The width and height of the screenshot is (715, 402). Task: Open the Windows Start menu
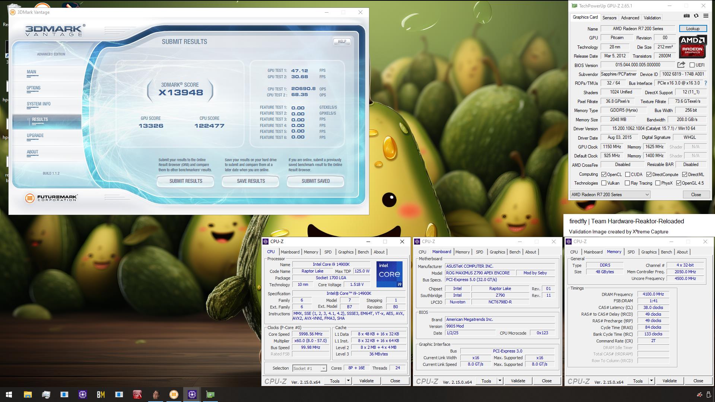(9, 395)
